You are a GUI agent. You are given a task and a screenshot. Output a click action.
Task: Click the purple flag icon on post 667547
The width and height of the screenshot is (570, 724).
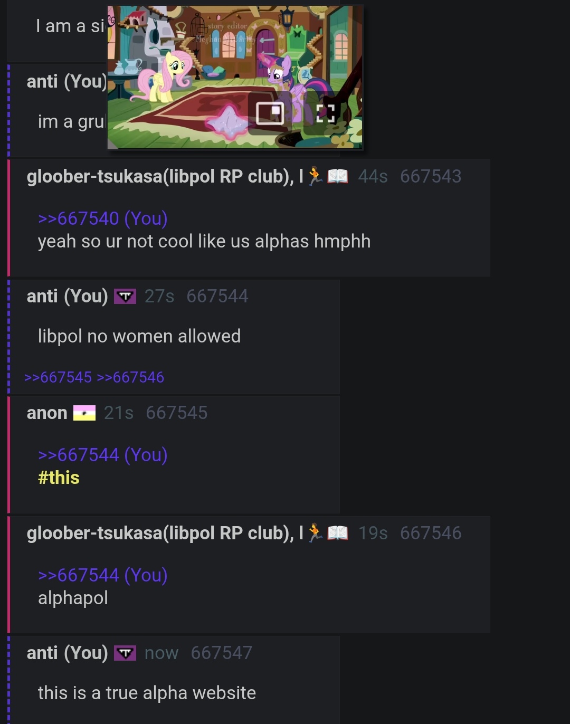tap(125, 653)
